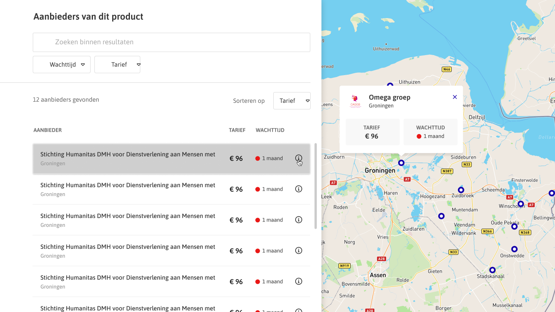Image resolution: width=555 pixels, height=312 pixels.
Task: Open the Sorteren op dropdown
Action: click(x=292, y=101)
